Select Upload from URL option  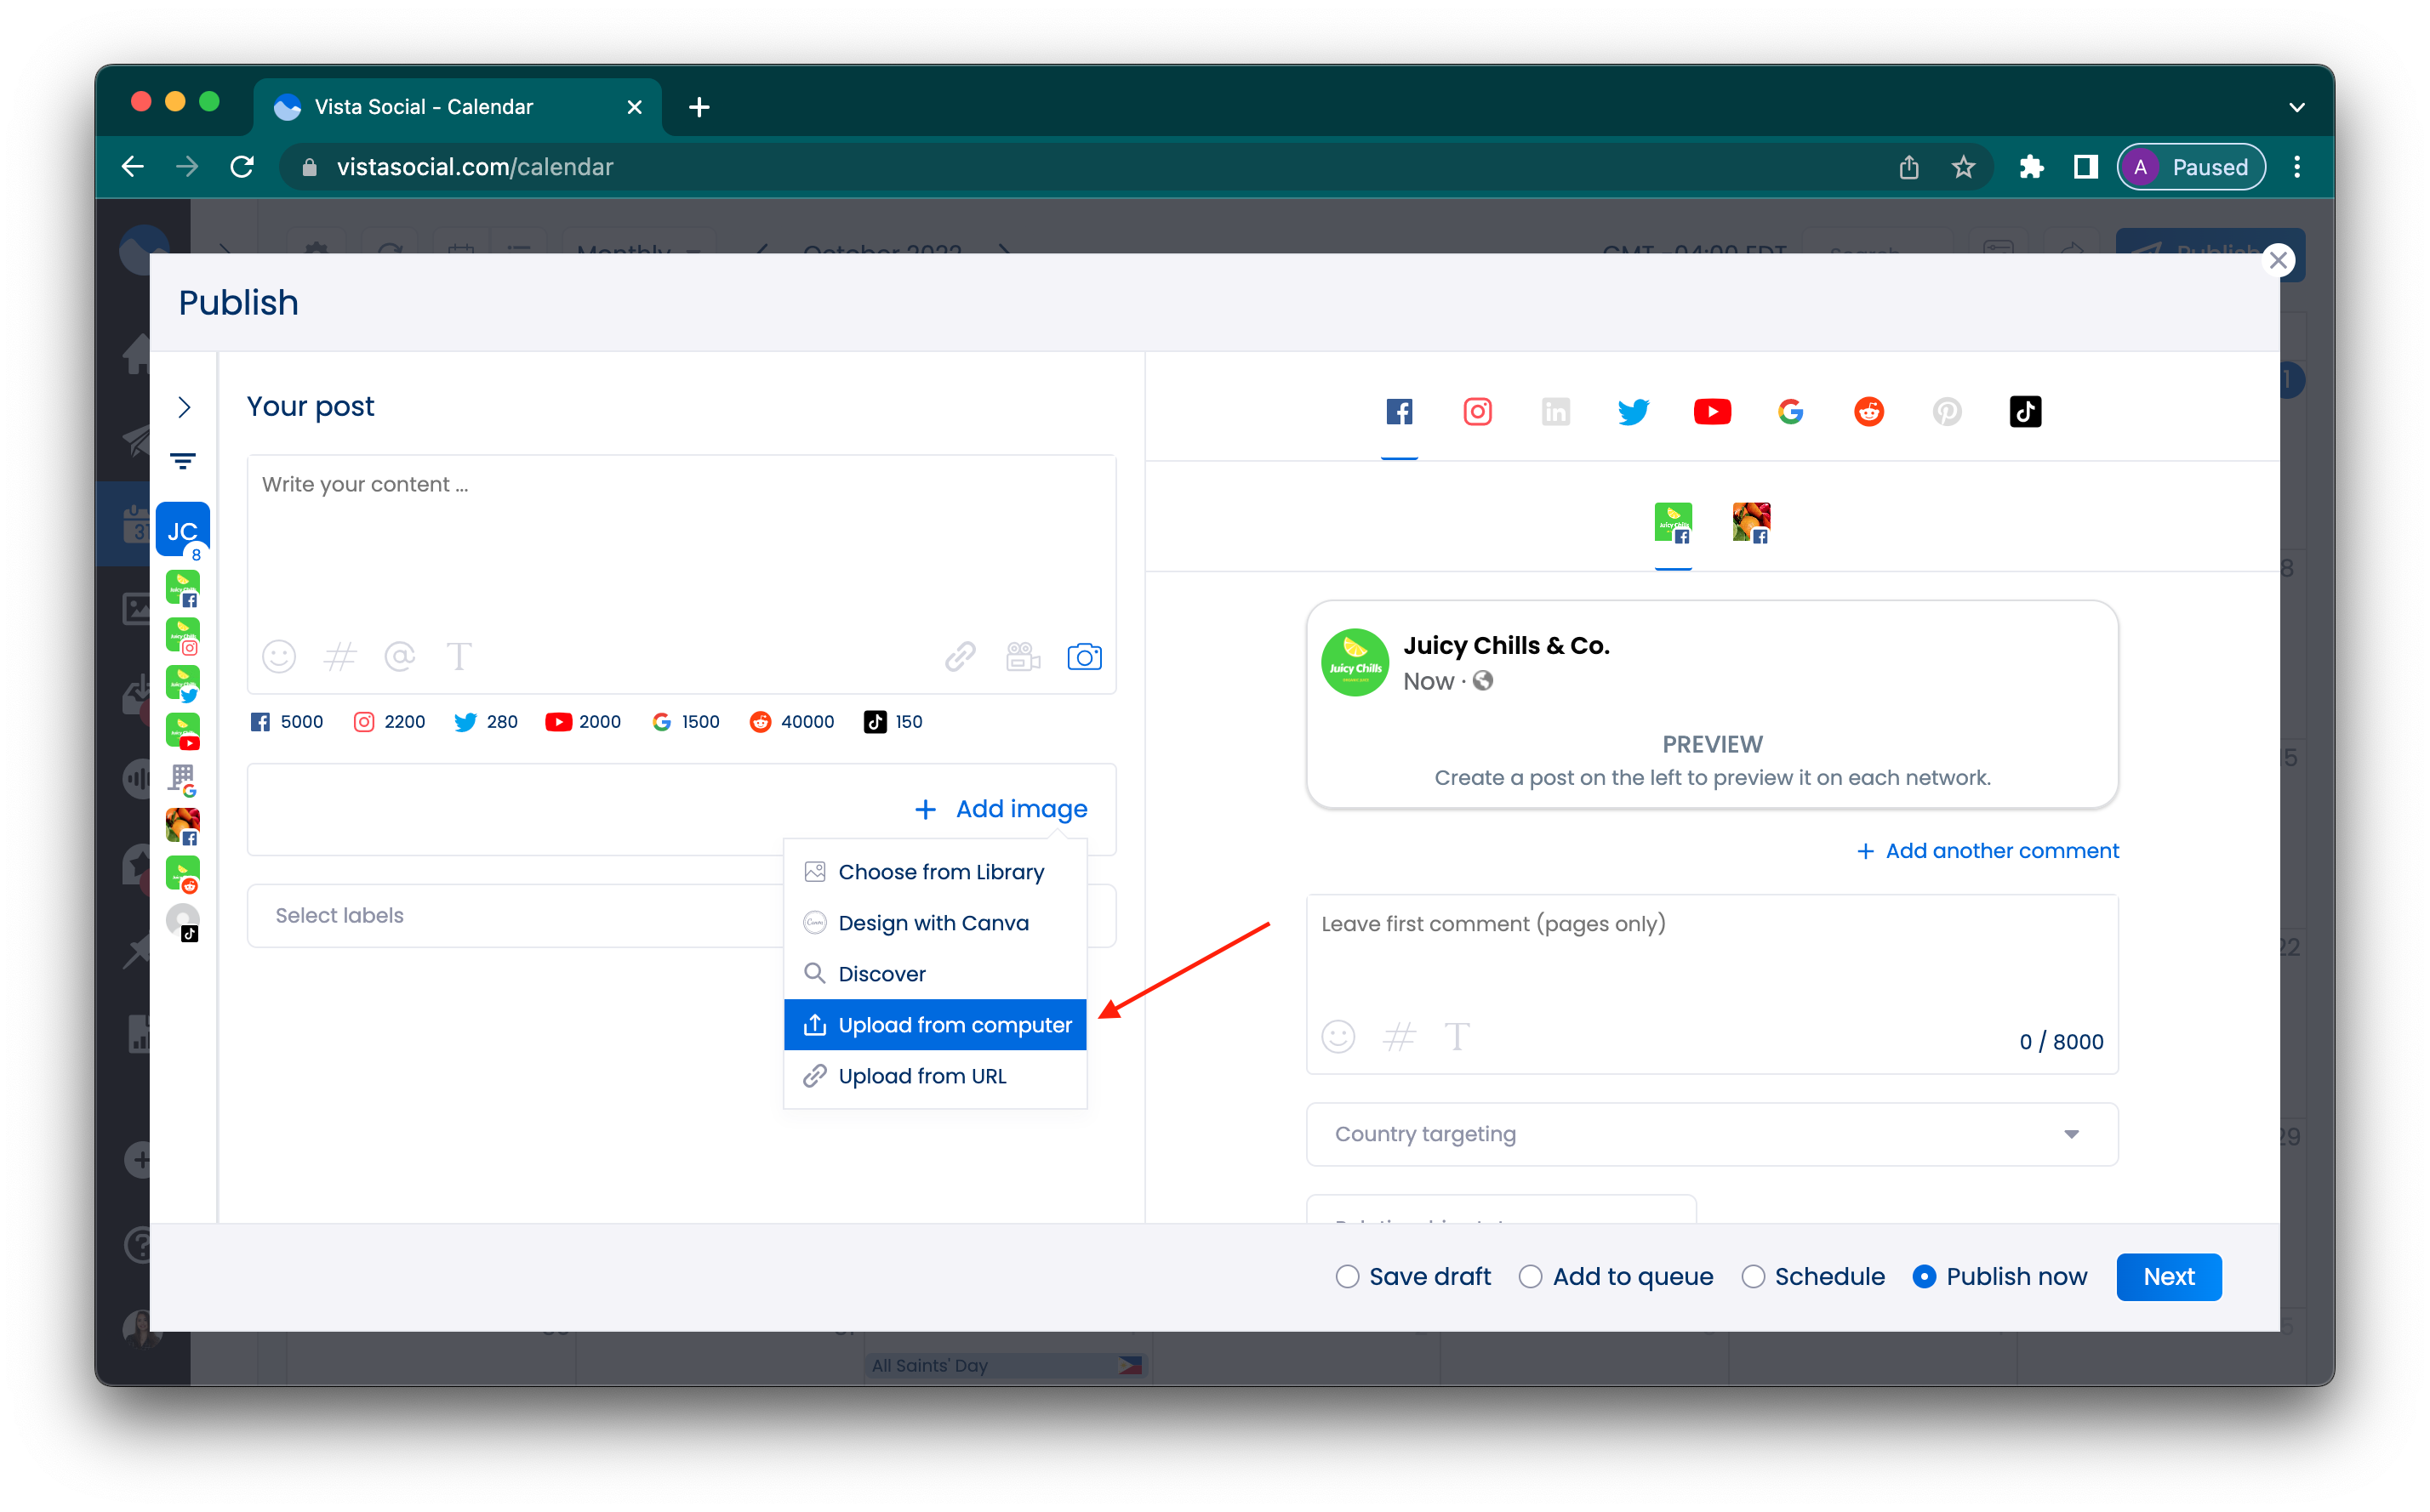(x=934, y=1076)
